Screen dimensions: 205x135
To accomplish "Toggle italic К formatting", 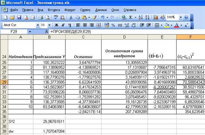I will point(63,25).
